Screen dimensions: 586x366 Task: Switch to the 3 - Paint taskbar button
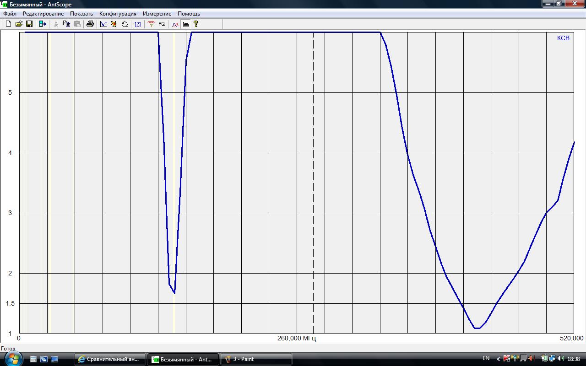click(256, 359)
